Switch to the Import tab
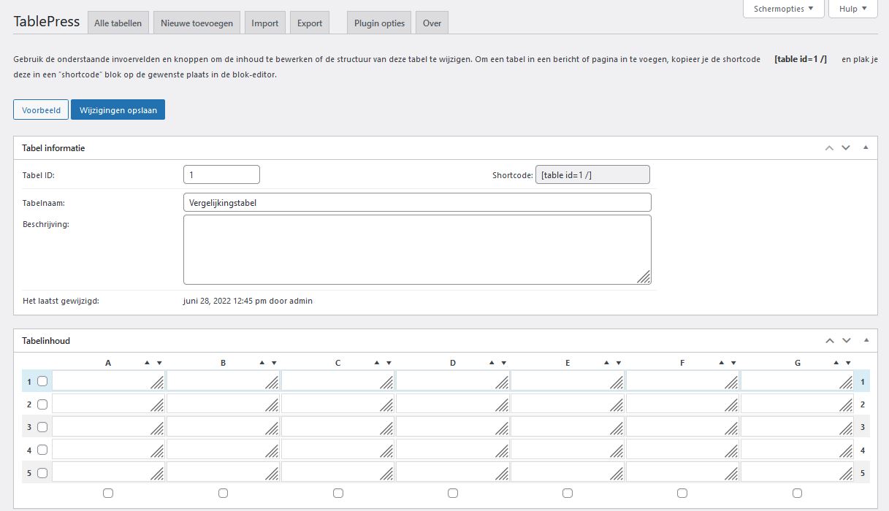Screen dimensions: 889x511 coord(264,23)
